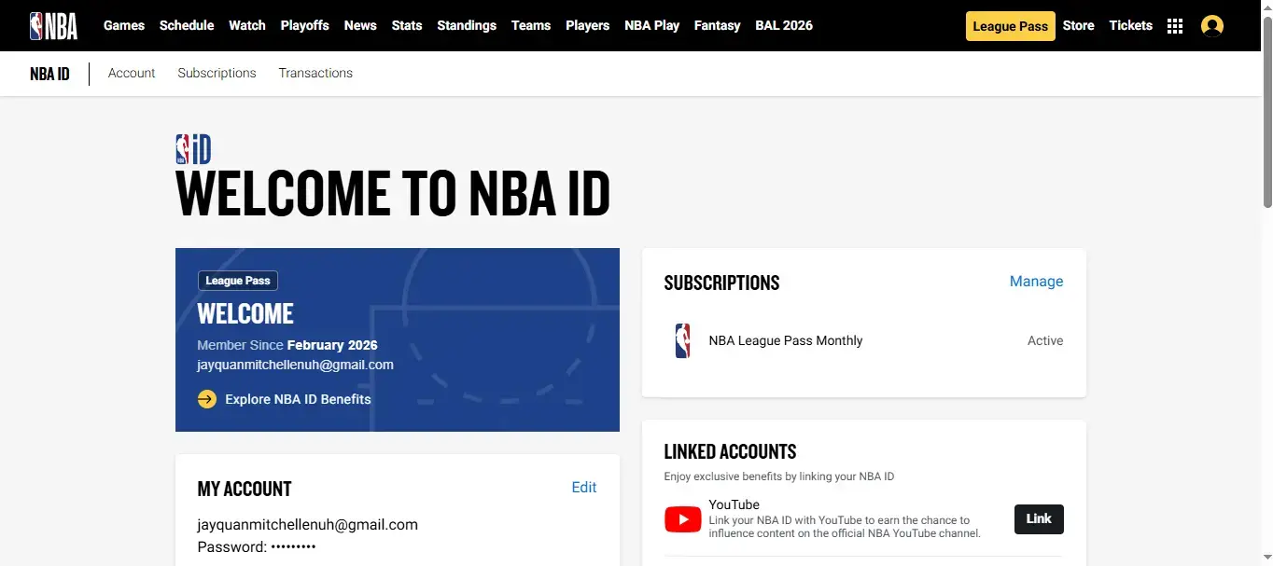This screenshot has width=1273, height=566.
Task: Select Playoffs in the top navigation
Action: [305, 25]
